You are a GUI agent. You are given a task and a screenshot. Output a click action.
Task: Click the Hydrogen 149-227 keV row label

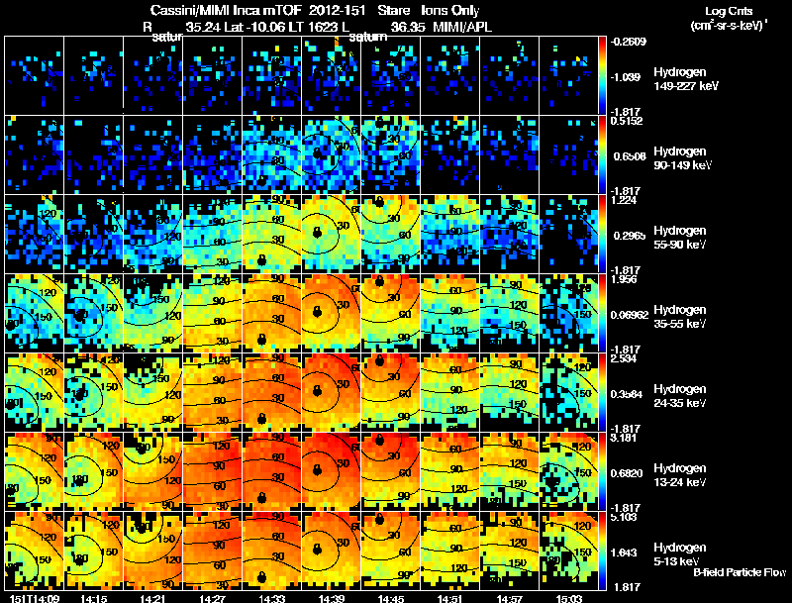685,79
